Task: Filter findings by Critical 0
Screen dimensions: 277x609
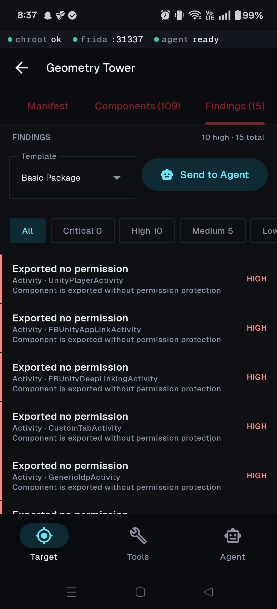Action: click(83, 231)
